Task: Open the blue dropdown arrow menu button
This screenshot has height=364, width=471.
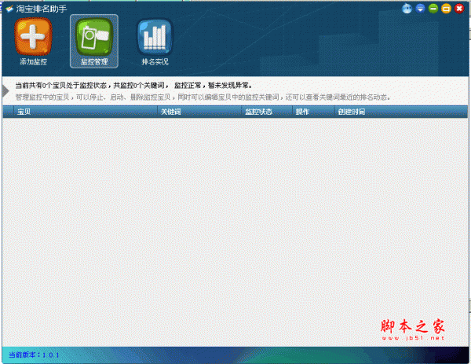Action: (x=420, y=9)
